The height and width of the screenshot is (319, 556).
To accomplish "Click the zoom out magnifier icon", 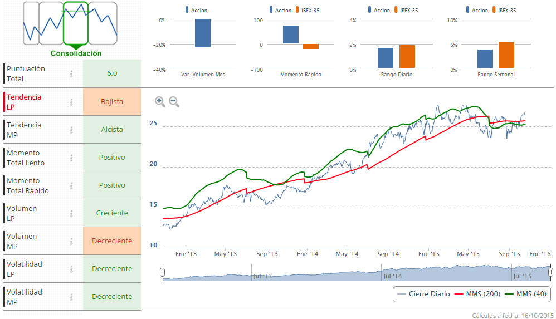I will [174, 101].
